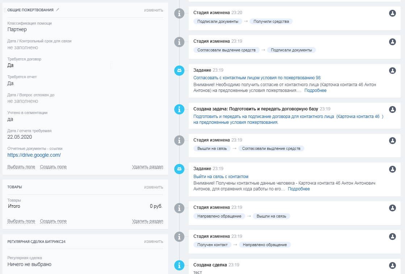Click the blue info icon for Создана сделка entry

click(179, 265)
